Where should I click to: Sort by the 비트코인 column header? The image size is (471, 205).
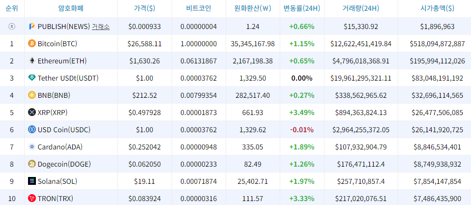(199, 8)
